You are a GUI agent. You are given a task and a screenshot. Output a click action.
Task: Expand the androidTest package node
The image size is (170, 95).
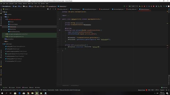[x=6, y=34]
